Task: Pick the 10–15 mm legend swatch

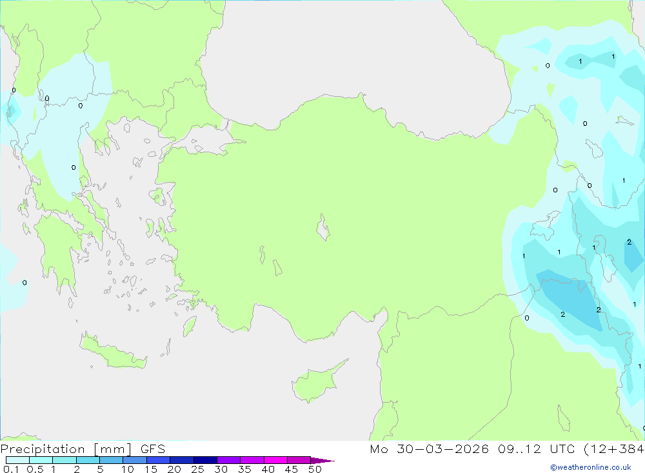Action: (135, 460)
